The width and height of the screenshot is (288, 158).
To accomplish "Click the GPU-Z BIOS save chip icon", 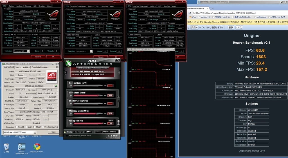I will [56, 86].
